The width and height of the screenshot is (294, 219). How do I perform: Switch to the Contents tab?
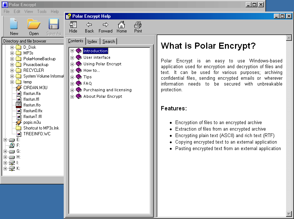(x=76, y=41)
